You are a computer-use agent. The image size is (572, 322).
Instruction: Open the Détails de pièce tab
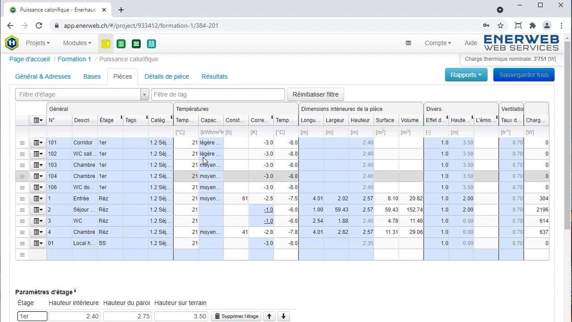pyautogui.click(x=166, y=76)
